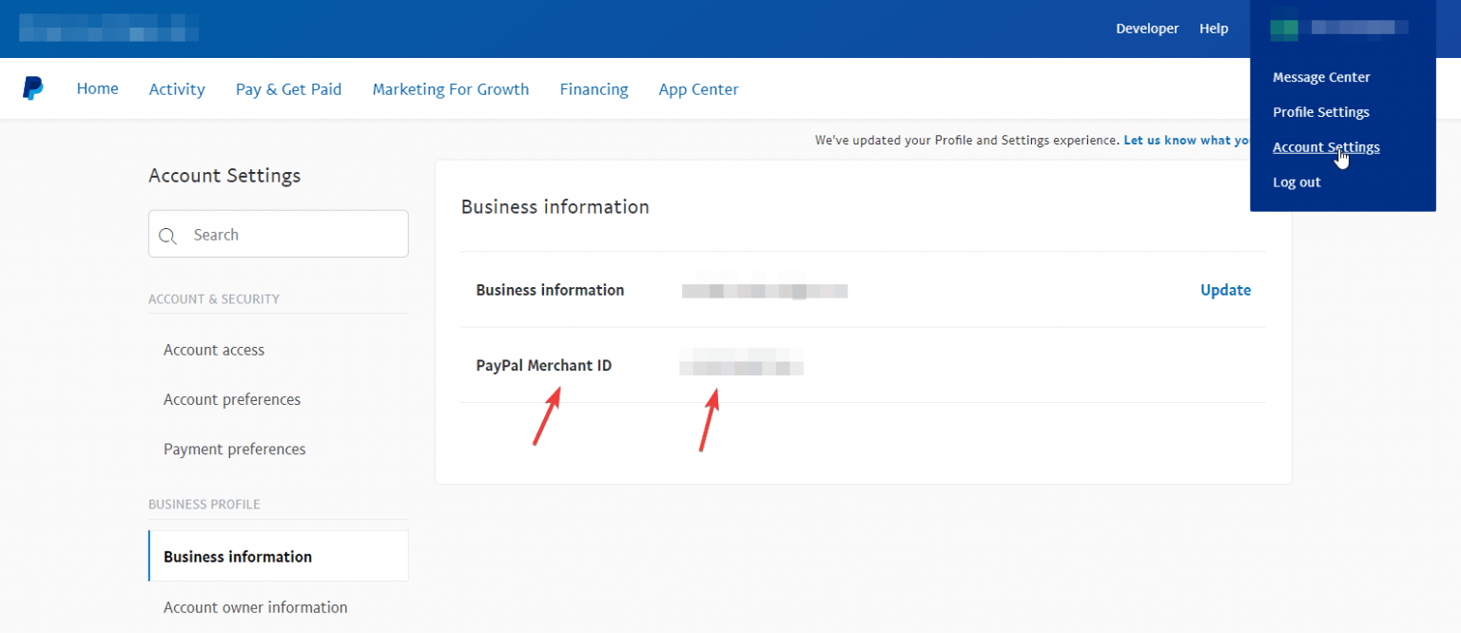
Task: Open the Developer link
Action: [1147, 28]
